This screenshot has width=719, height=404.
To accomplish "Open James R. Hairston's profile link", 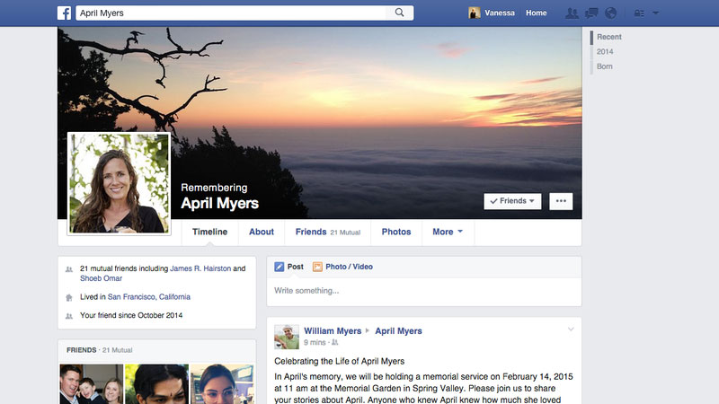I will (x=200, y=268).
